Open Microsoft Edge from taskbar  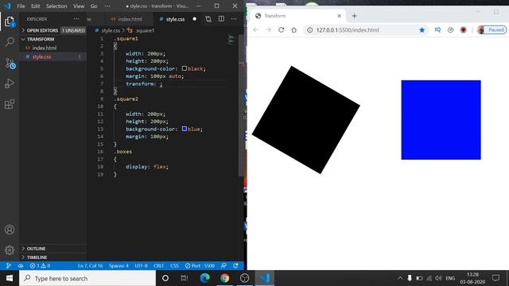[x=205, y=278]
